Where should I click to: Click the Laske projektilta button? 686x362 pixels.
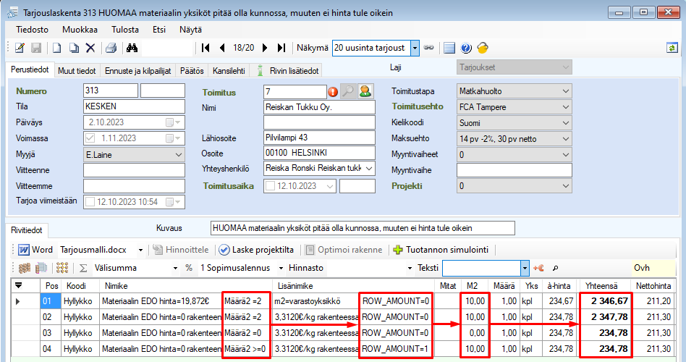pos(256,250)
